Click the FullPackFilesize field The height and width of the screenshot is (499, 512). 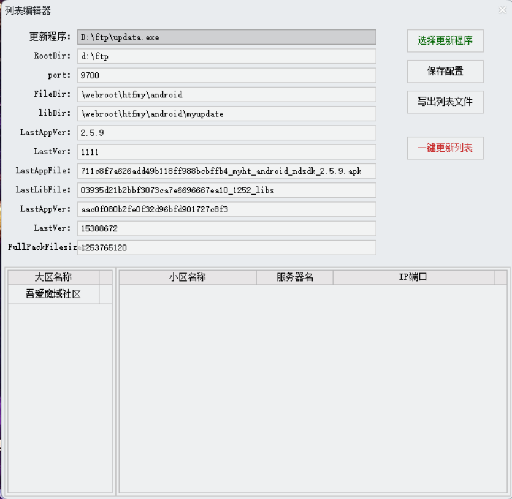coord(227,247)
